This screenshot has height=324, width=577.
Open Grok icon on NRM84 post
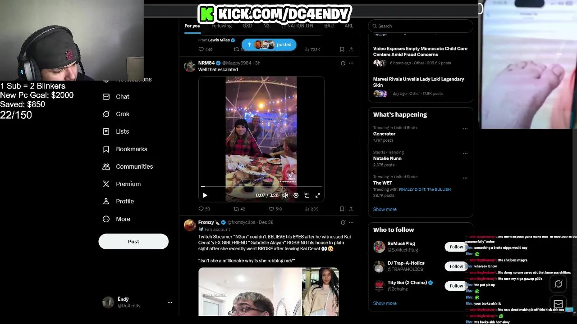[x=343, y=63]
